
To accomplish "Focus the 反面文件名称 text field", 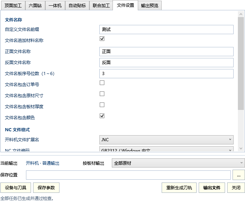I will click(166, 63).
